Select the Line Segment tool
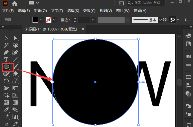 click(x=15, y=59)
